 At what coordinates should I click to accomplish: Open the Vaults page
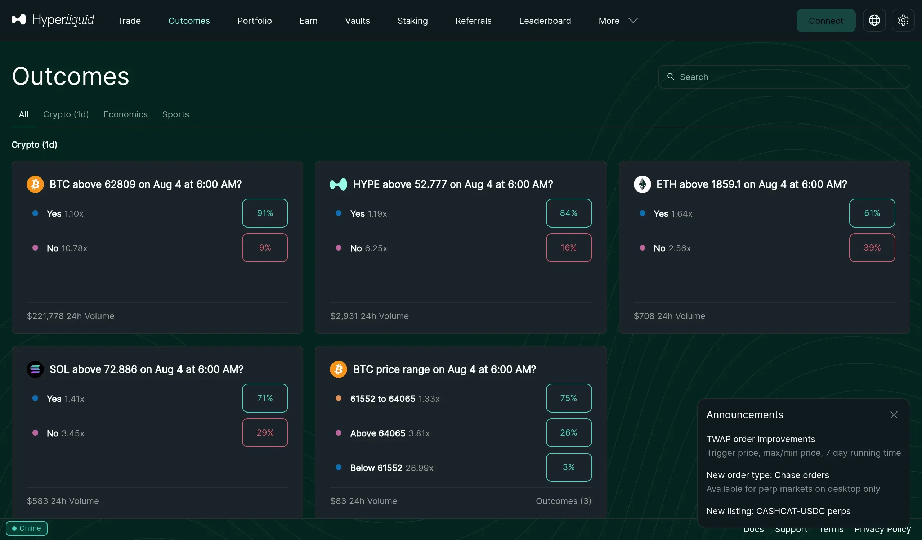358,21
